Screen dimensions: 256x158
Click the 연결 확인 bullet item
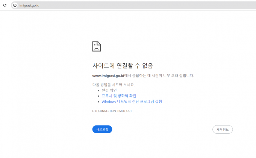pos(109,90)
